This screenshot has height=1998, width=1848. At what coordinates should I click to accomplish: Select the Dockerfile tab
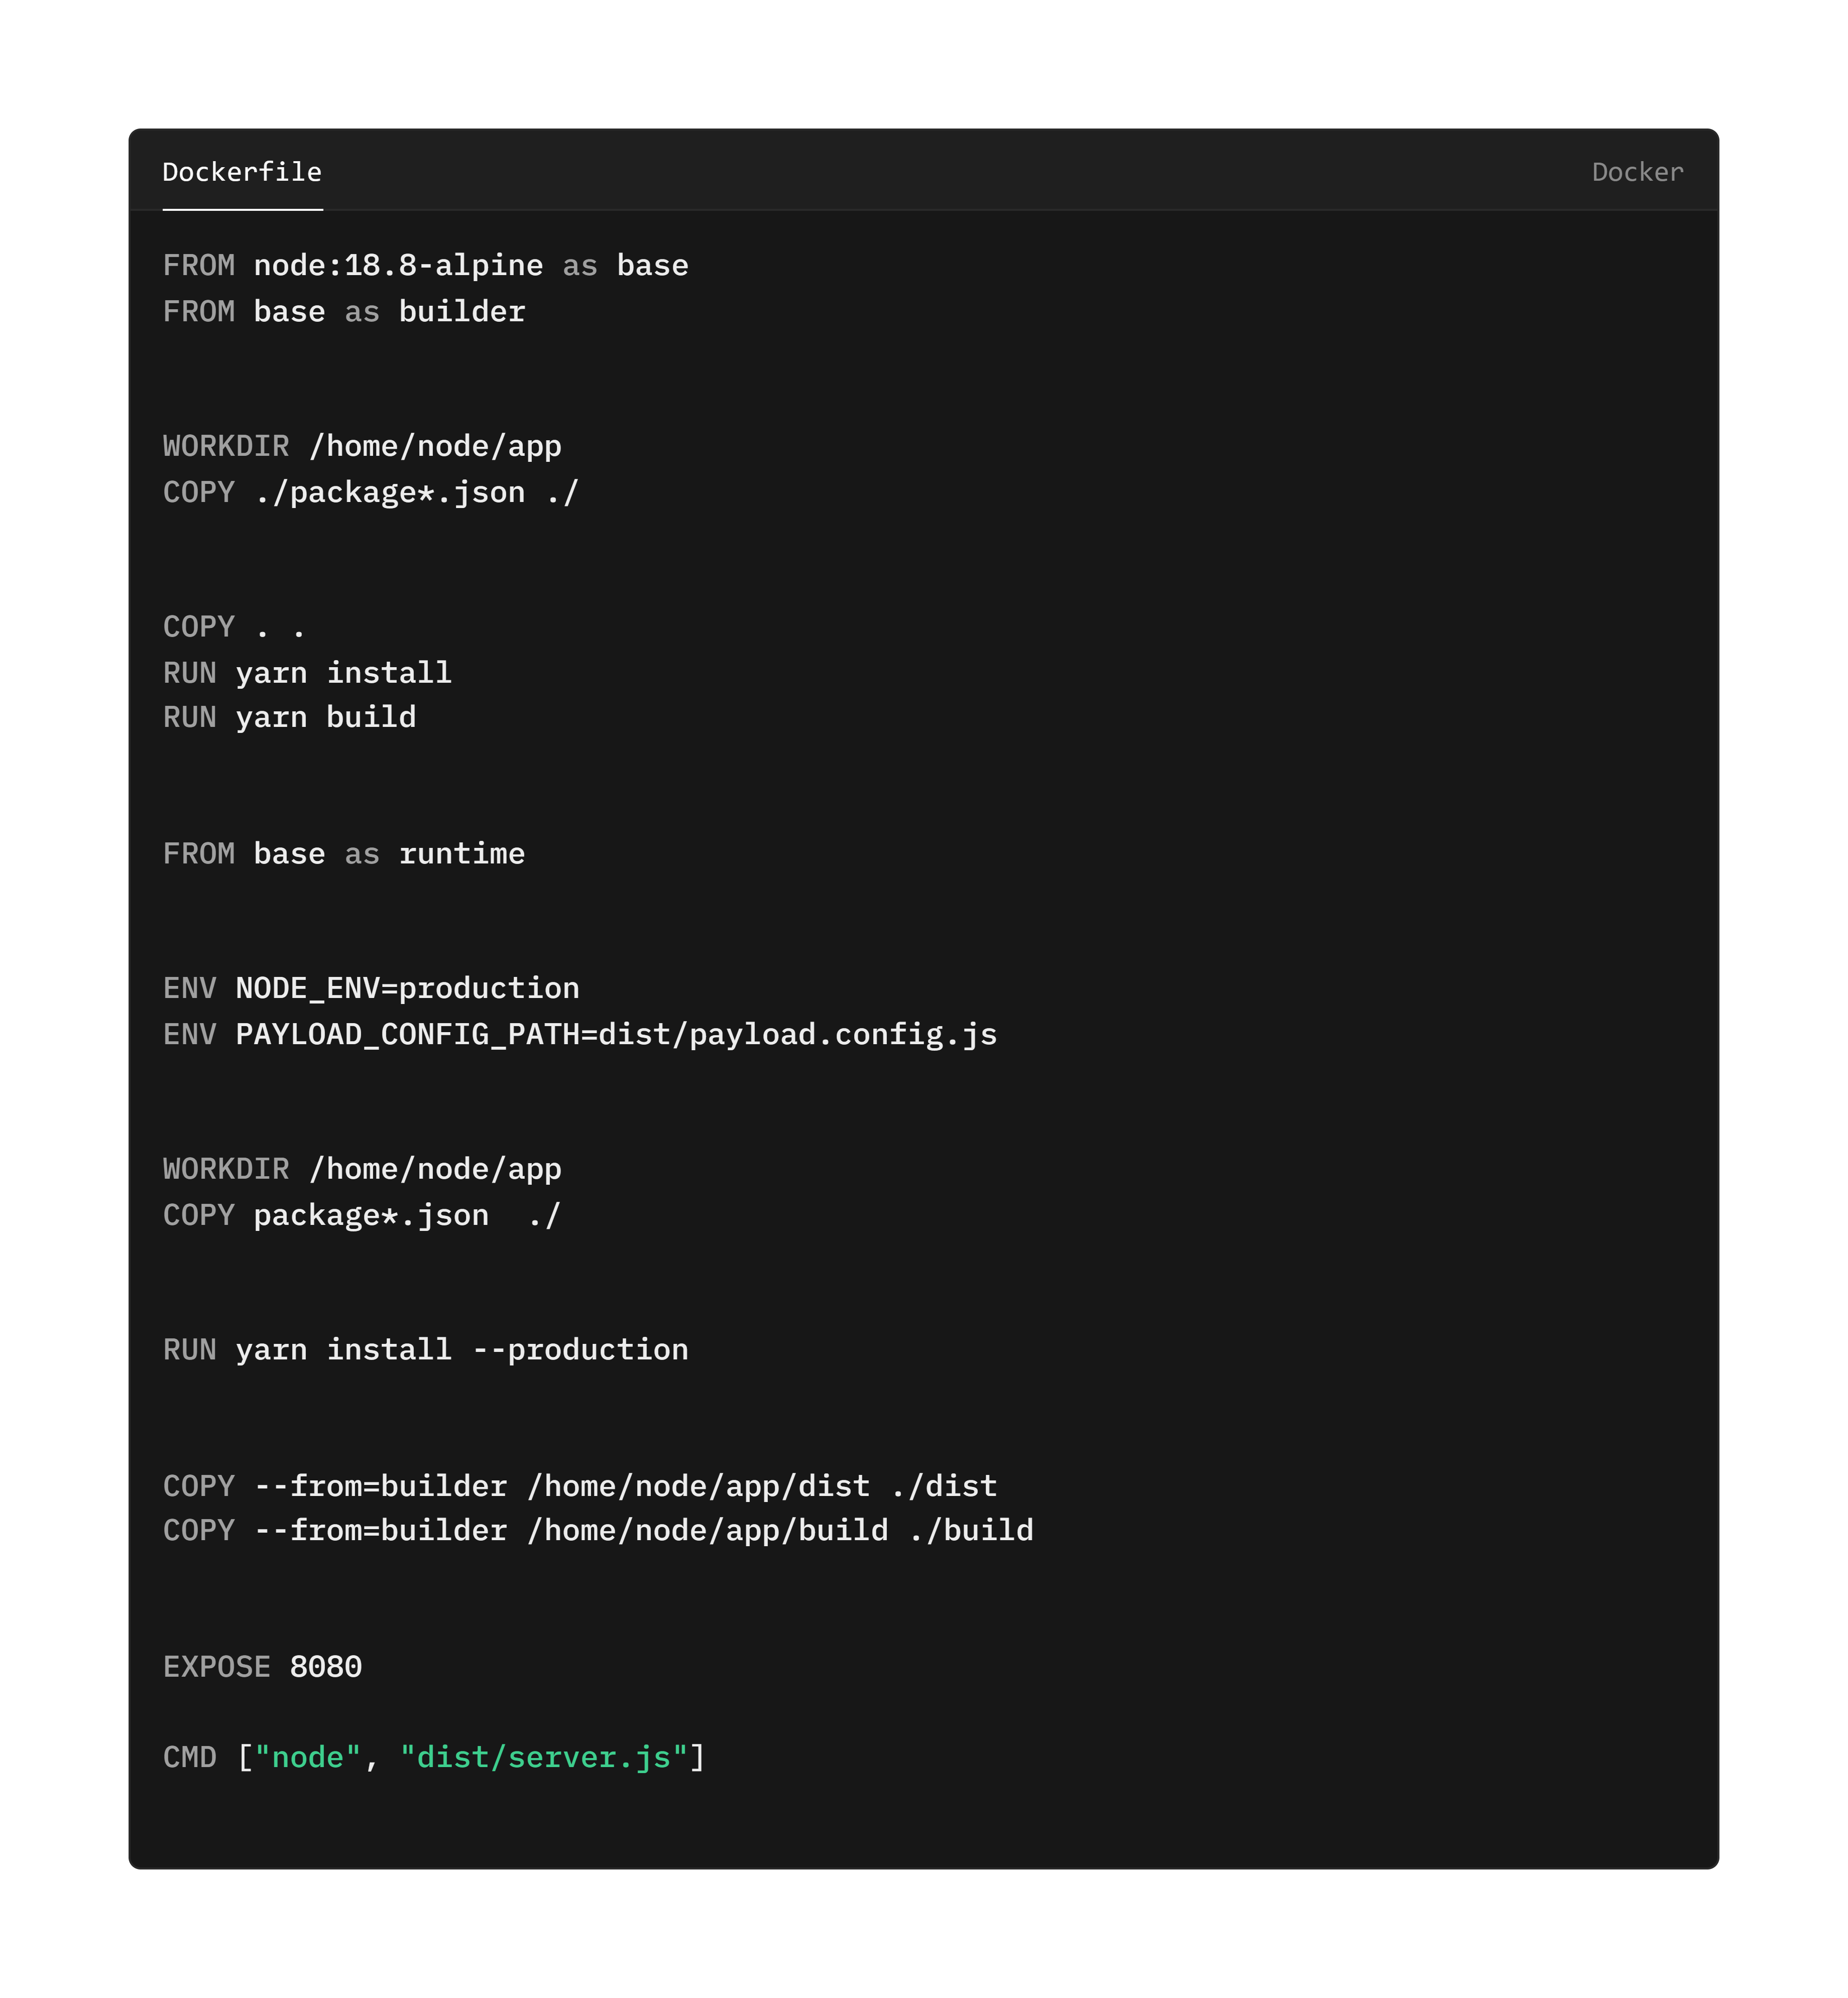(242, 172)
